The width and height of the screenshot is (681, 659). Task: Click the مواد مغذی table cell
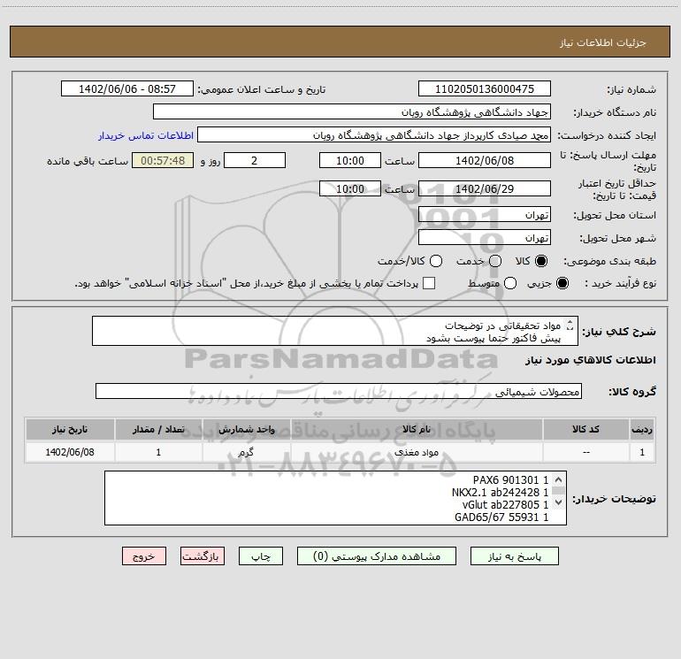tap(417, 452)
